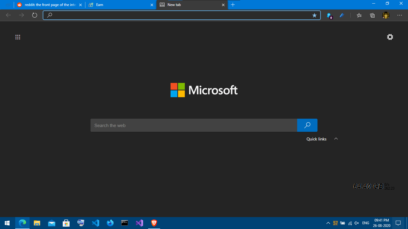Open File Explorer from the taskbar

[37, 223]
